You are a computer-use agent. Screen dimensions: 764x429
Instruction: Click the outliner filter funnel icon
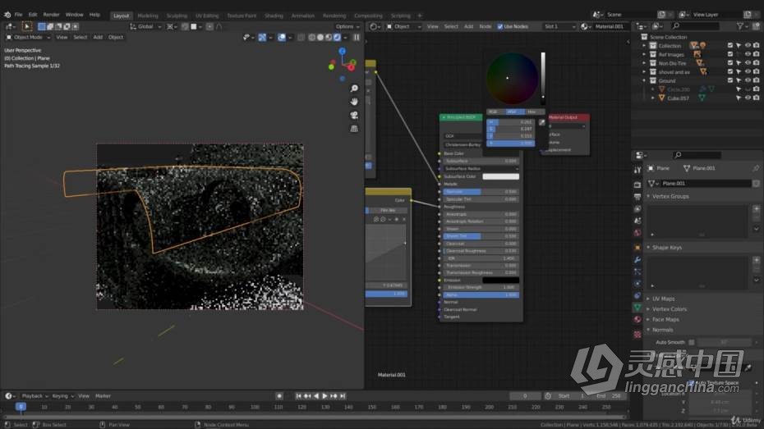(740, 25)
